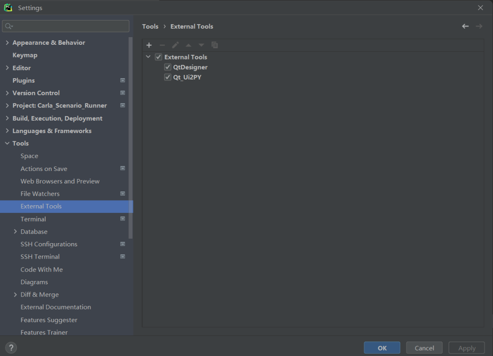Go back with the left arrow icon

tap(465, 27)
